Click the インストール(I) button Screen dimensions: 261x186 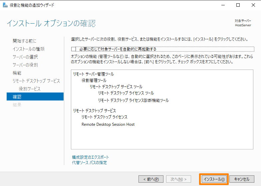click(x=214, y=179)
